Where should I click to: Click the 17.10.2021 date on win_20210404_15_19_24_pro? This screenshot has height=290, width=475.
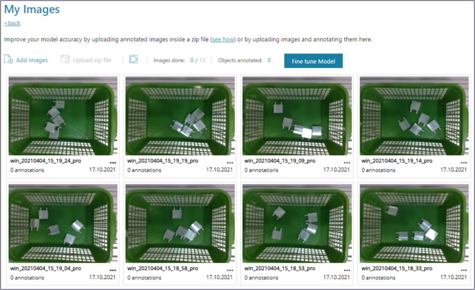(103, 170)
